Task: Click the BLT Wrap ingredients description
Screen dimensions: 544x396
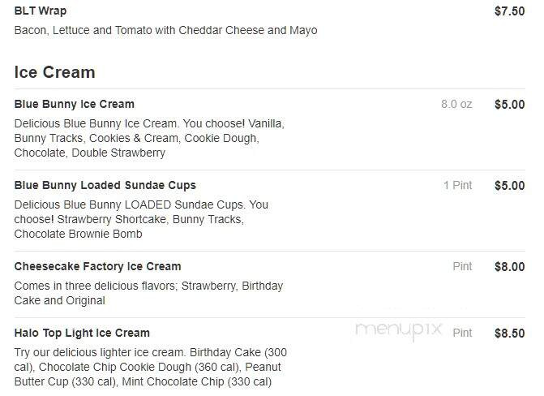Action: point(165,30)
